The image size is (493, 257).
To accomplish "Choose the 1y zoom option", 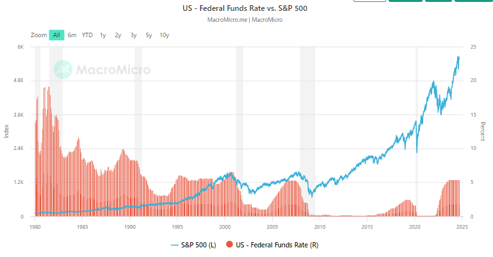I will click(x=102, y=35).
